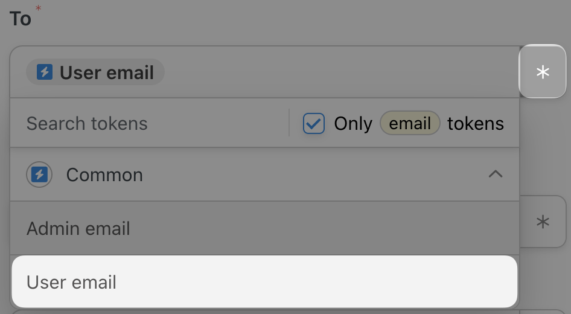
Task: Select the Admin email token
Action: coord(265,228)
